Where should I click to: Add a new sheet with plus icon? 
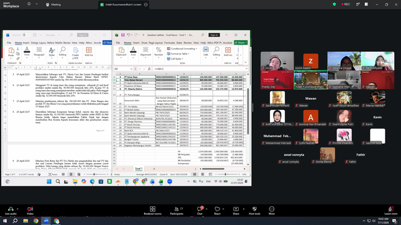pos(154,169)
